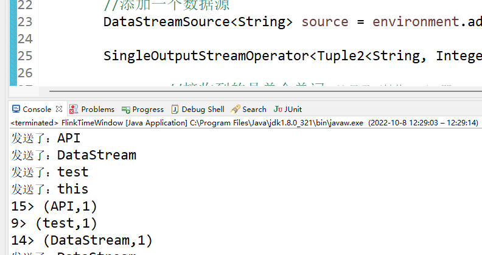Image resolution: width=482 pixels, height=255 pixels.
Task: Click the Problems view icon
Action: [x=74, y=110]
